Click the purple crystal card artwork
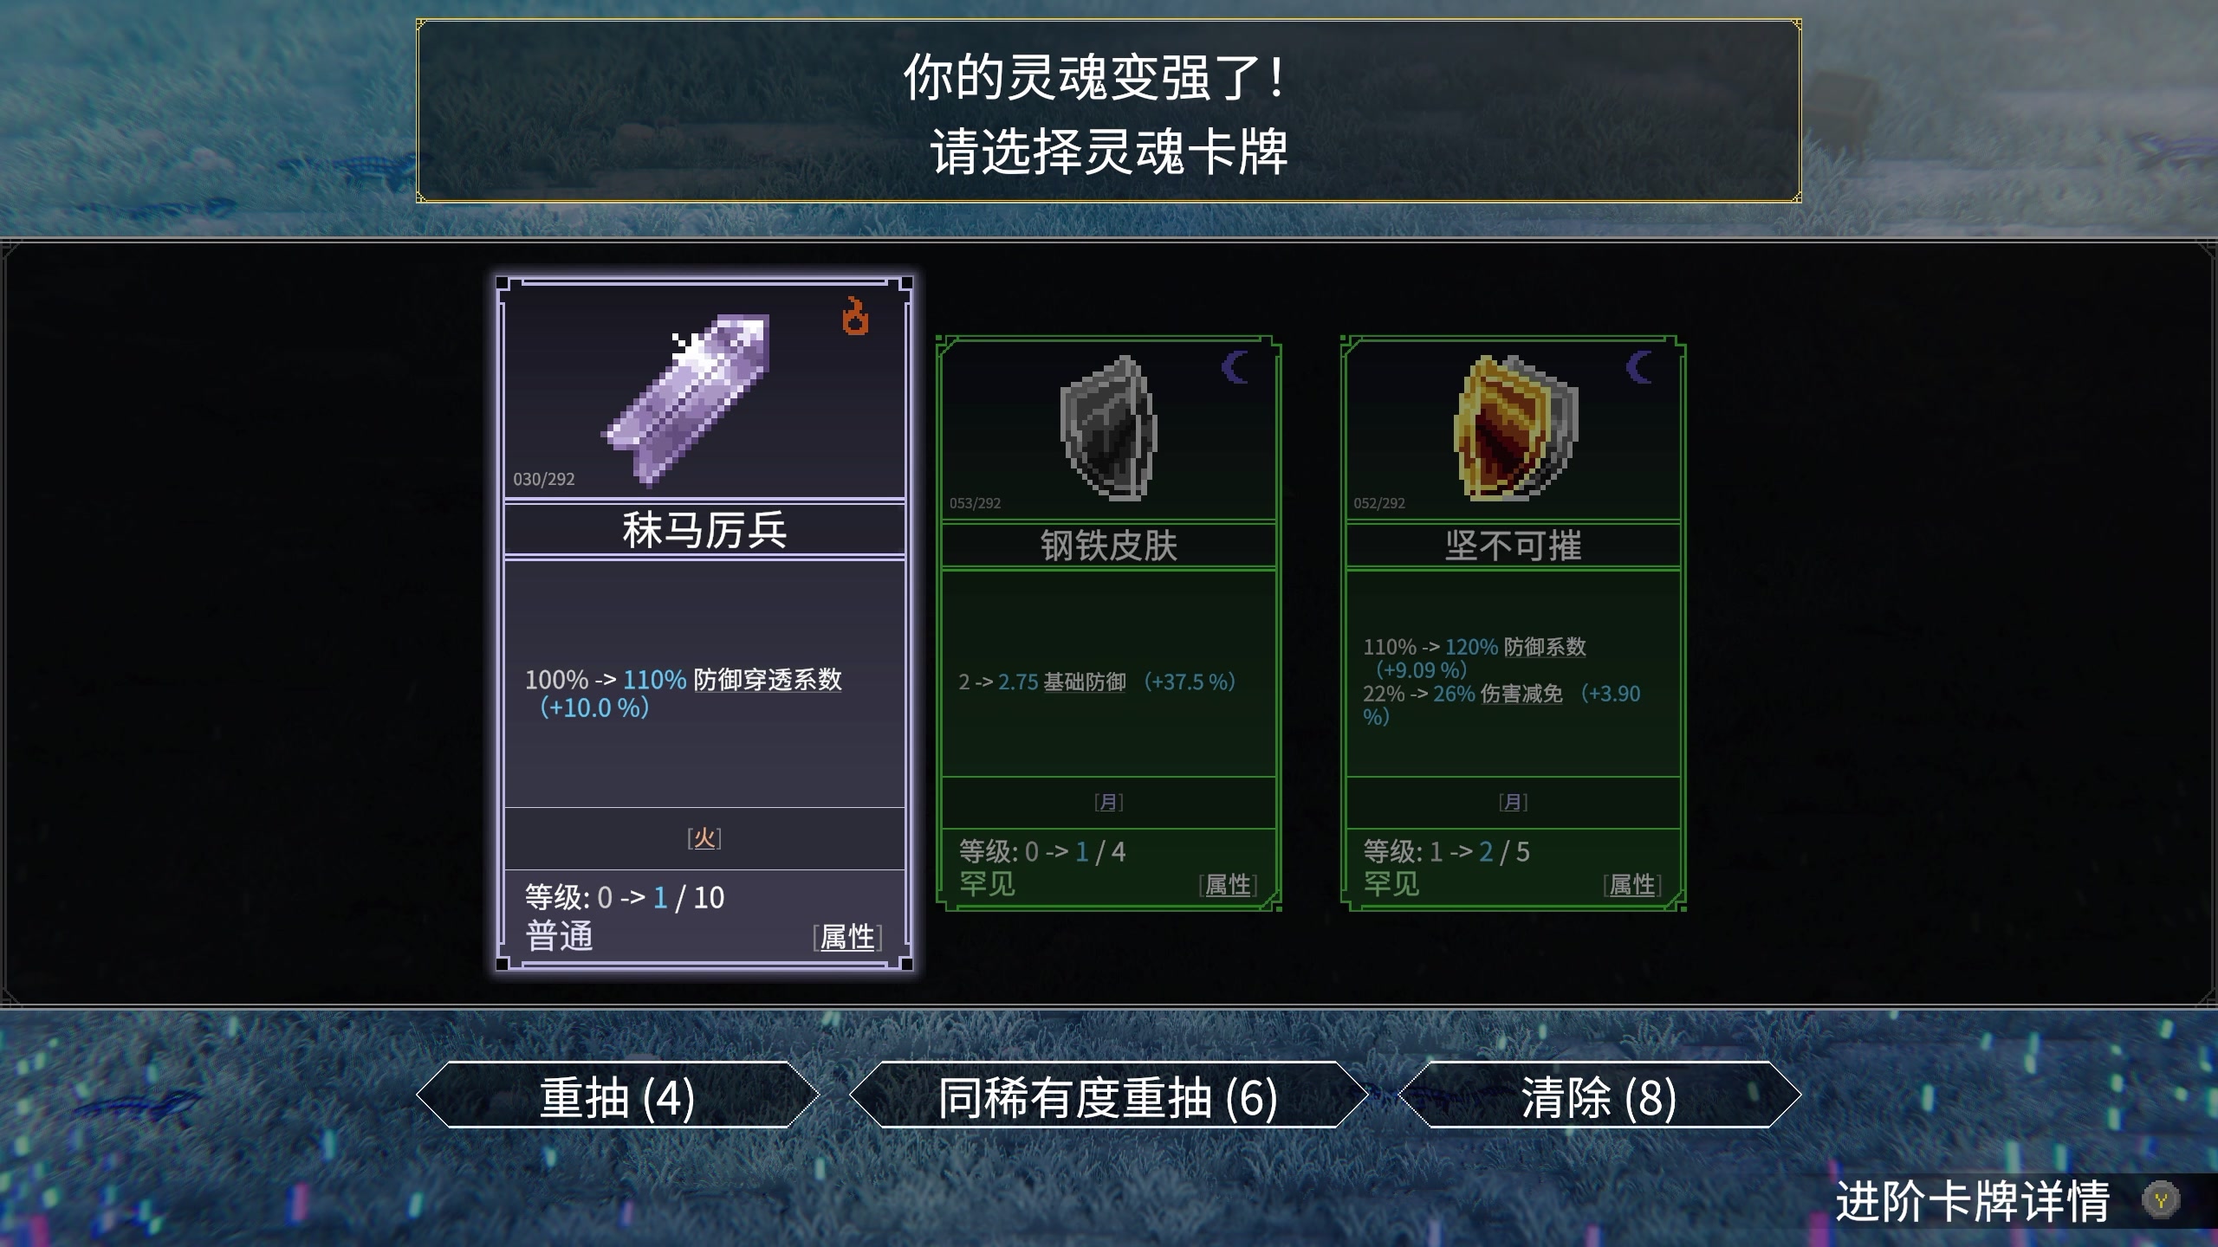Screen dimensions: 2218x1247 (685, 401)
